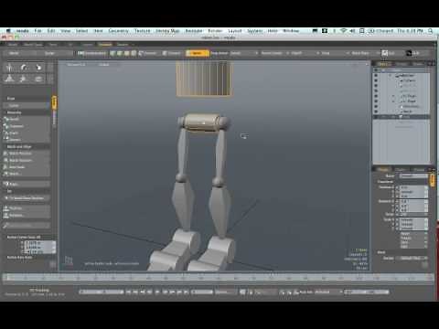Click the Center mode button in toolbar
The image size is (439, 329).
pos(147,53)
